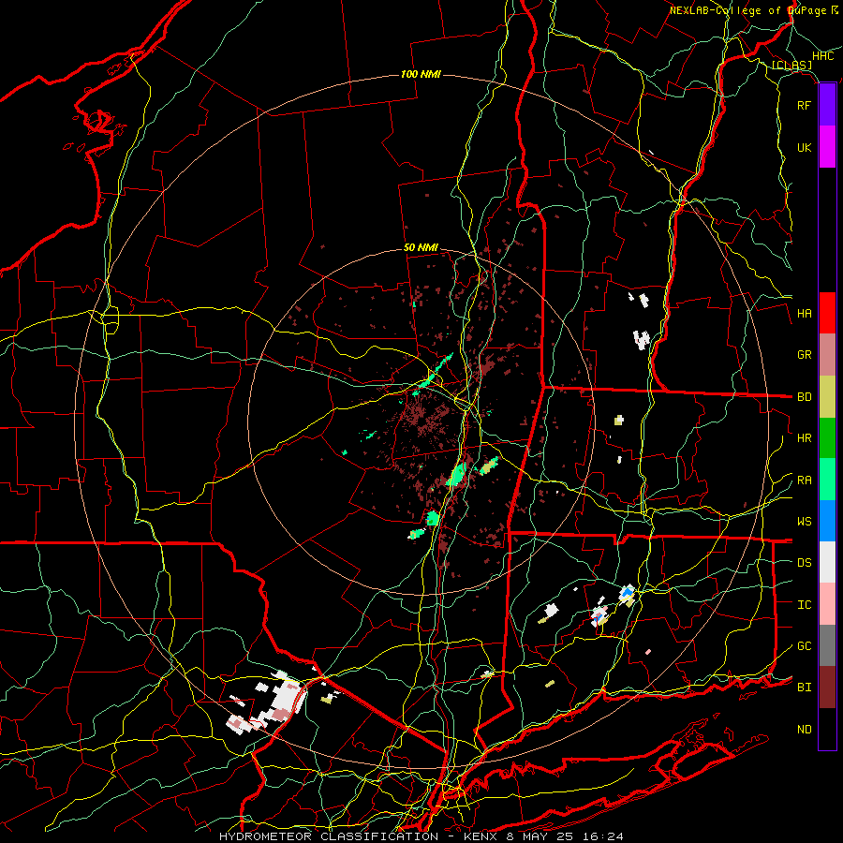The image size is (843, 843).
Task: Click the 'RA' legend label
Action: coord(804,481)
